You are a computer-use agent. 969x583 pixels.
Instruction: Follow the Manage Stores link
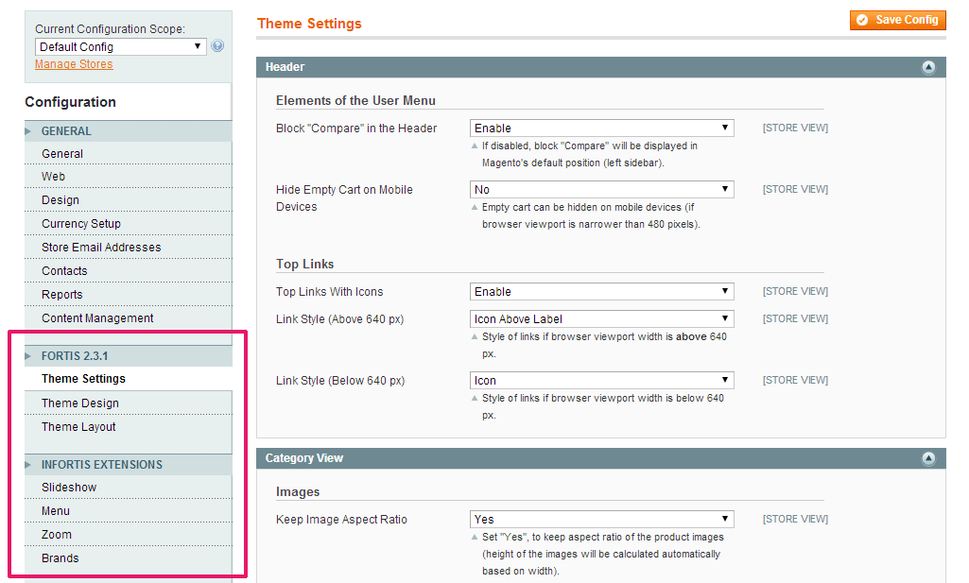coord(74,64)
